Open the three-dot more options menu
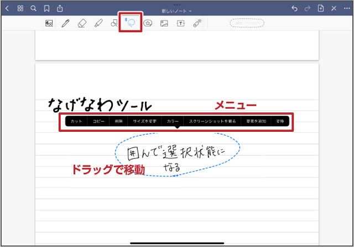The image size is (354, 247). coord(346,8)
